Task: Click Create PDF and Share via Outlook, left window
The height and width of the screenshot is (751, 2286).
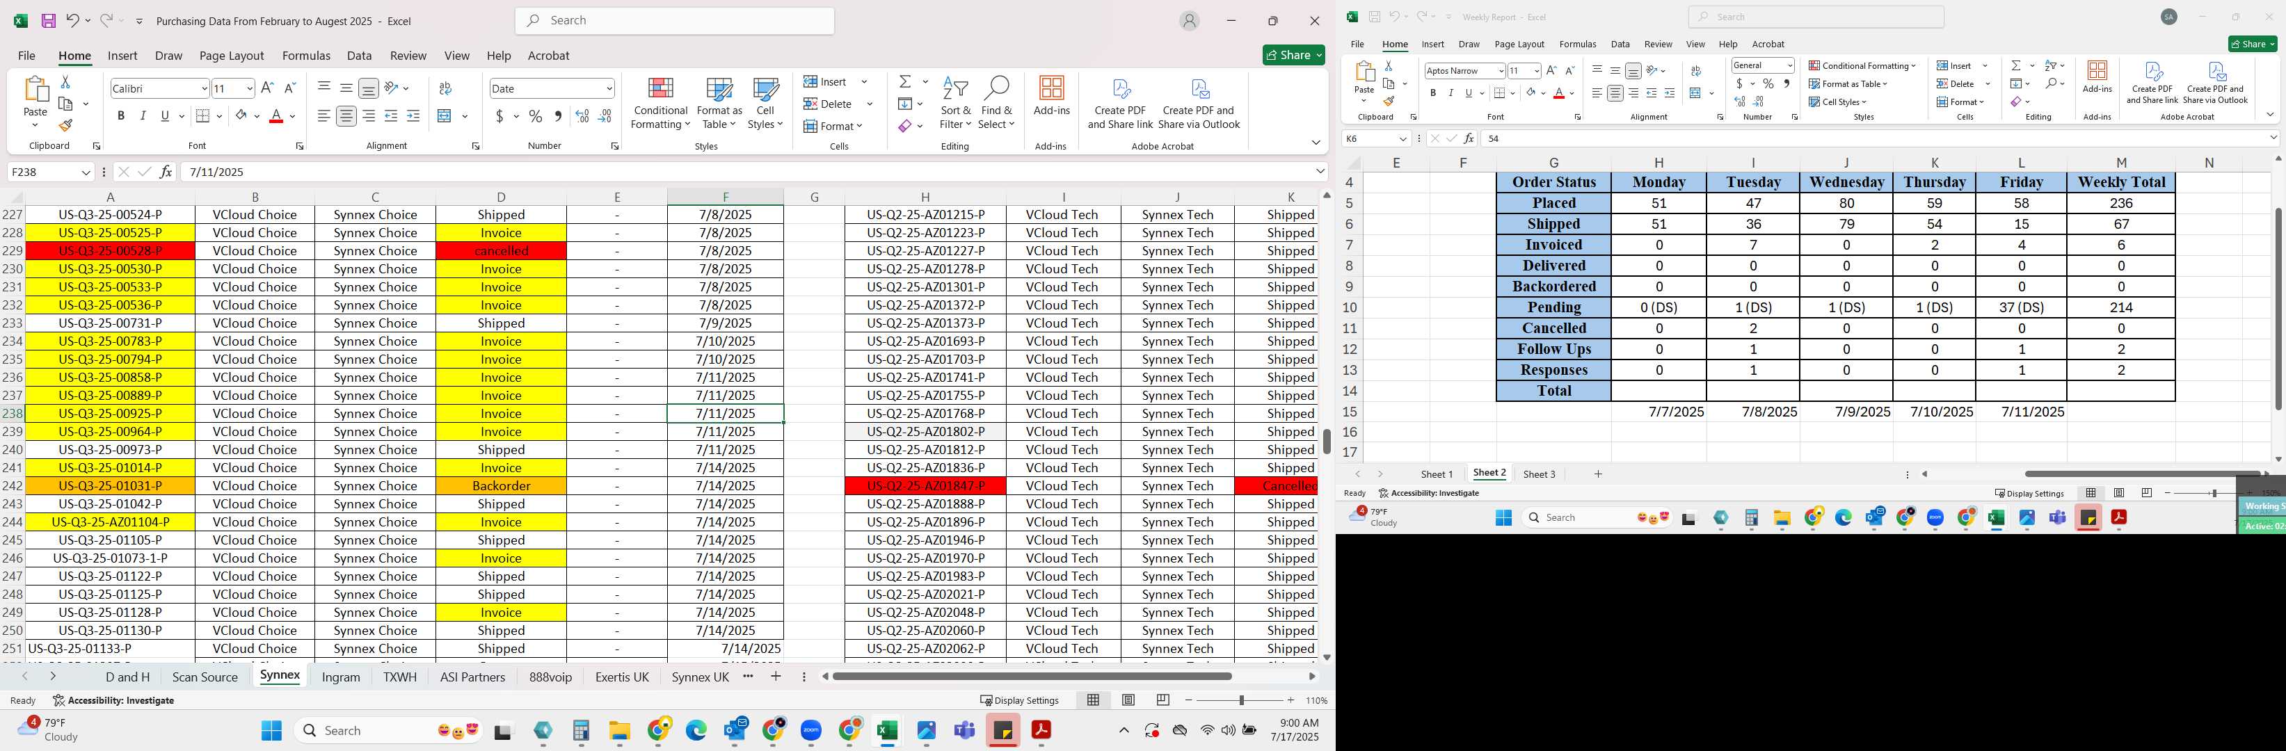Action: (1199, 104)
